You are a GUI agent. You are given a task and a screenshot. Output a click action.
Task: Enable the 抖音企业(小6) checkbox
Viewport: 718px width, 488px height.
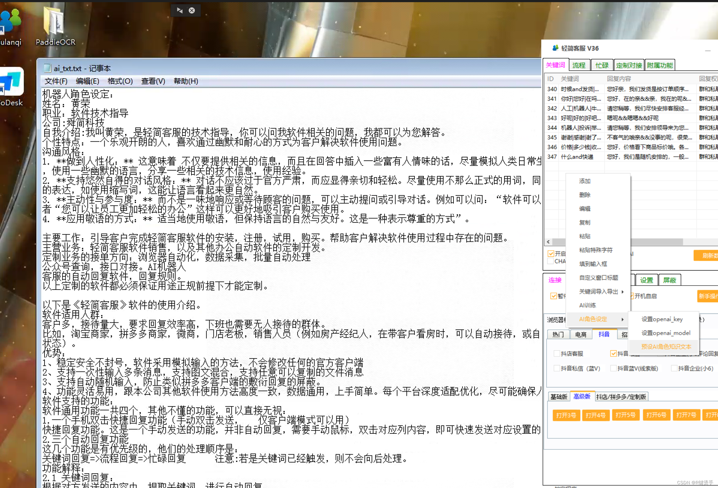pos(674,368)
